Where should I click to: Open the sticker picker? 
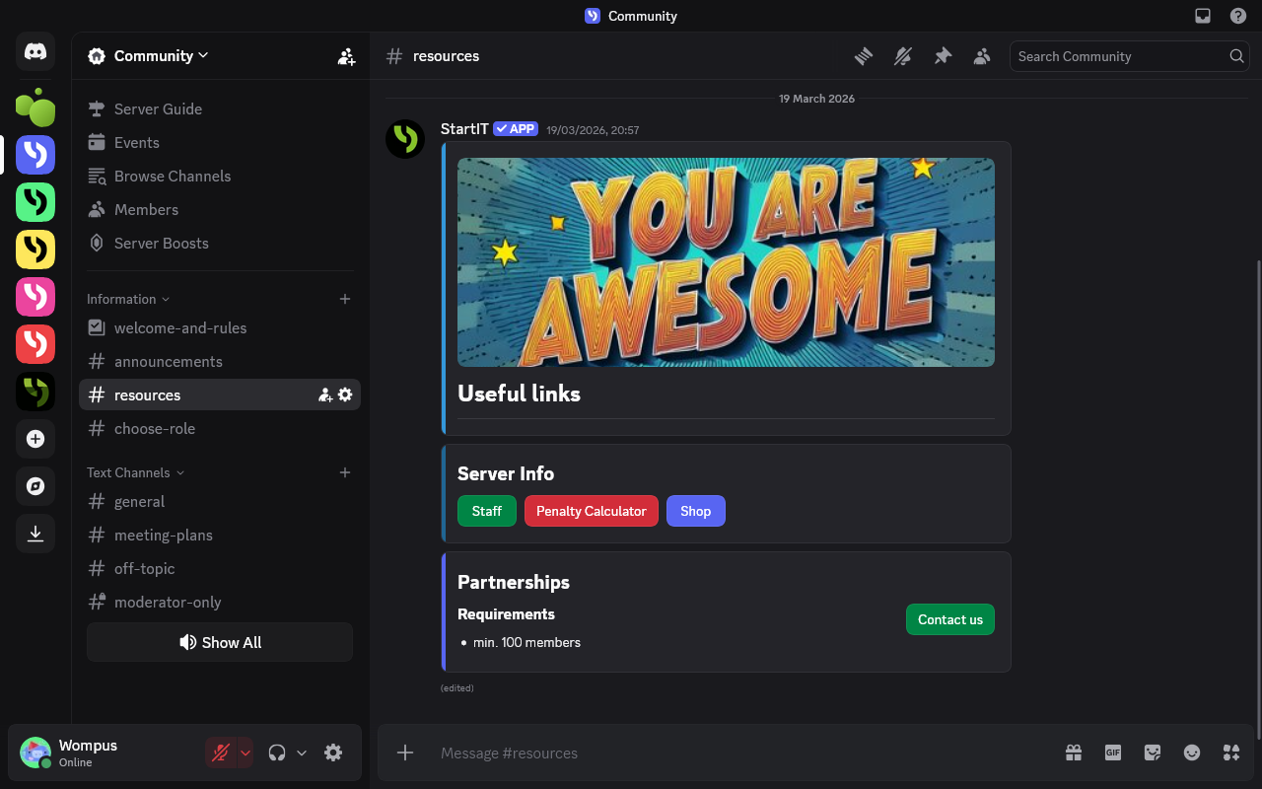1153,753
